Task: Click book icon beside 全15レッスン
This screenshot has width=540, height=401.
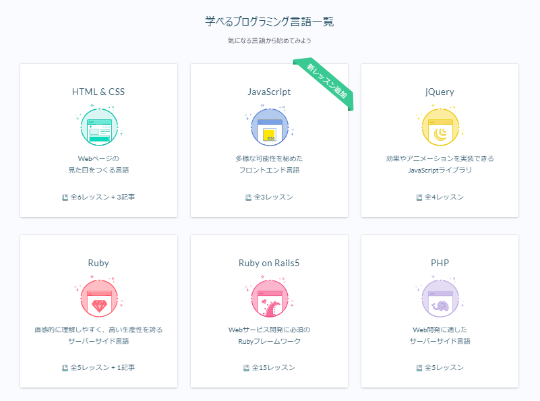Action: (246, 368)
